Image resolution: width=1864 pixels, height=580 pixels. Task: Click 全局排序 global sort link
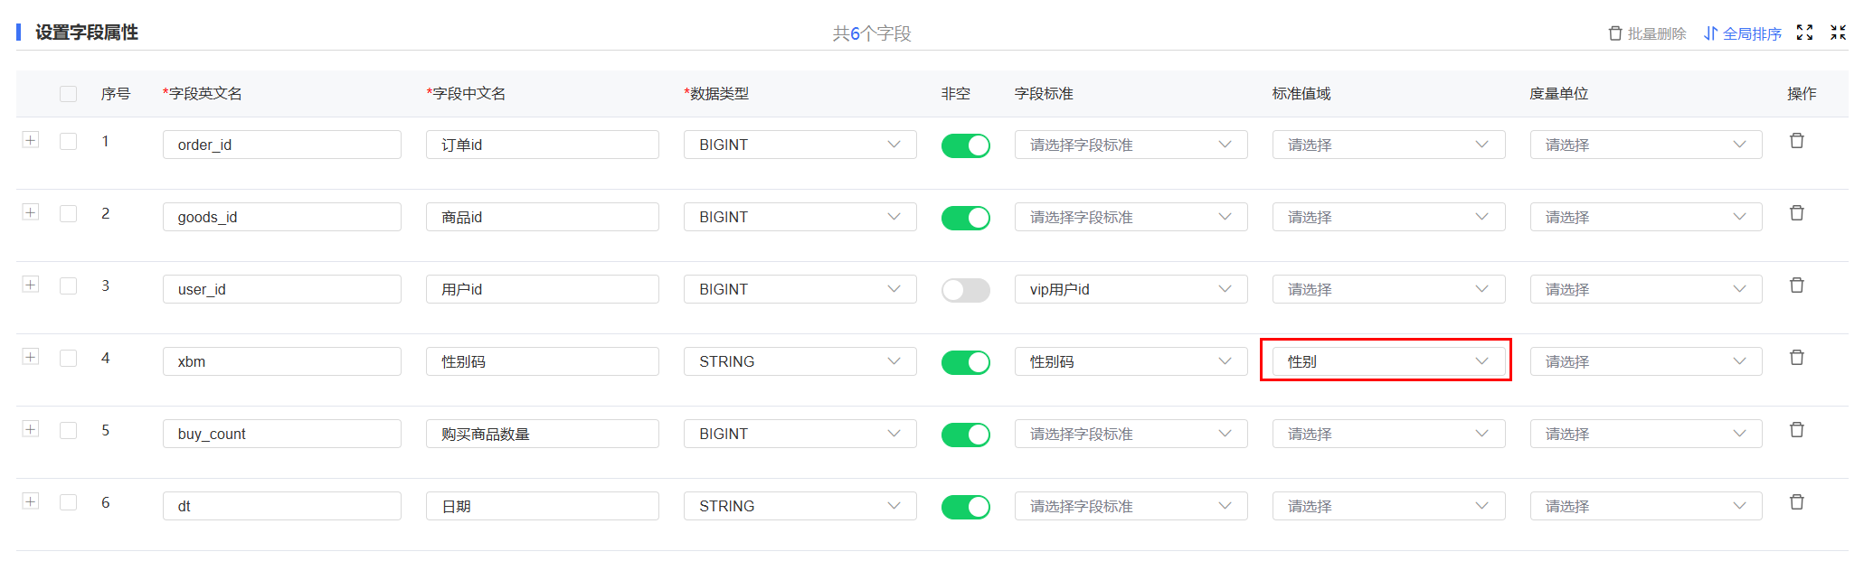pos(1742,33)
